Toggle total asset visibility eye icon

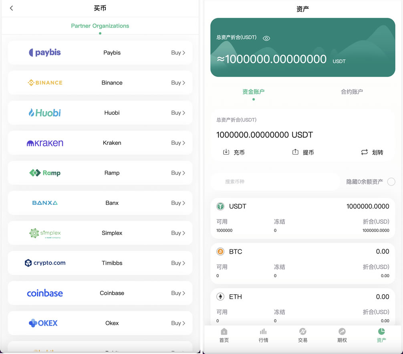266,38
